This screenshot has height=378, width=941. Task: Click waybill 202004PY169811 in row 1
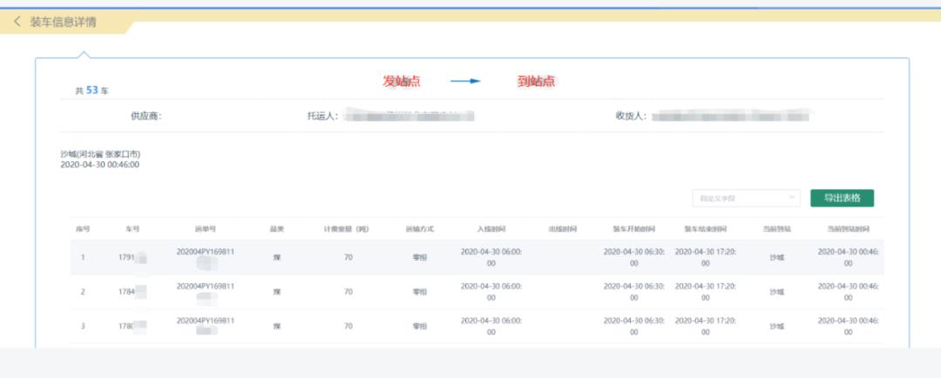click(206, 252)
